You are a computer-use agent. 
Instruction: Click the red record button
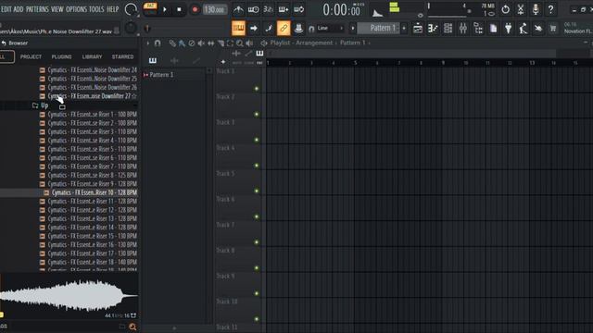click(195, 9)
